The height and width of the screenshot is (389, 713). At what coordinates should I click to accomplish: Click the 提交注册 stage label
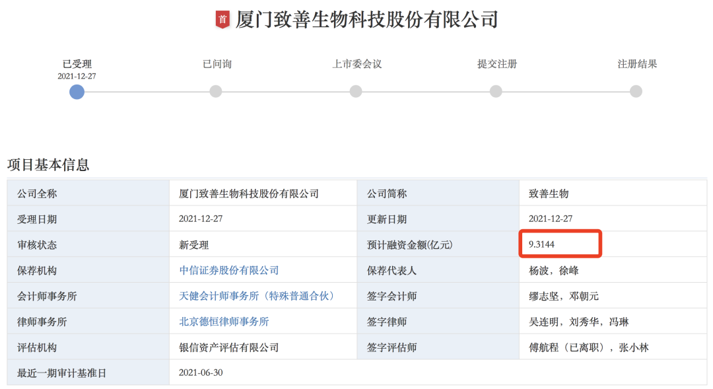point(497,64)
